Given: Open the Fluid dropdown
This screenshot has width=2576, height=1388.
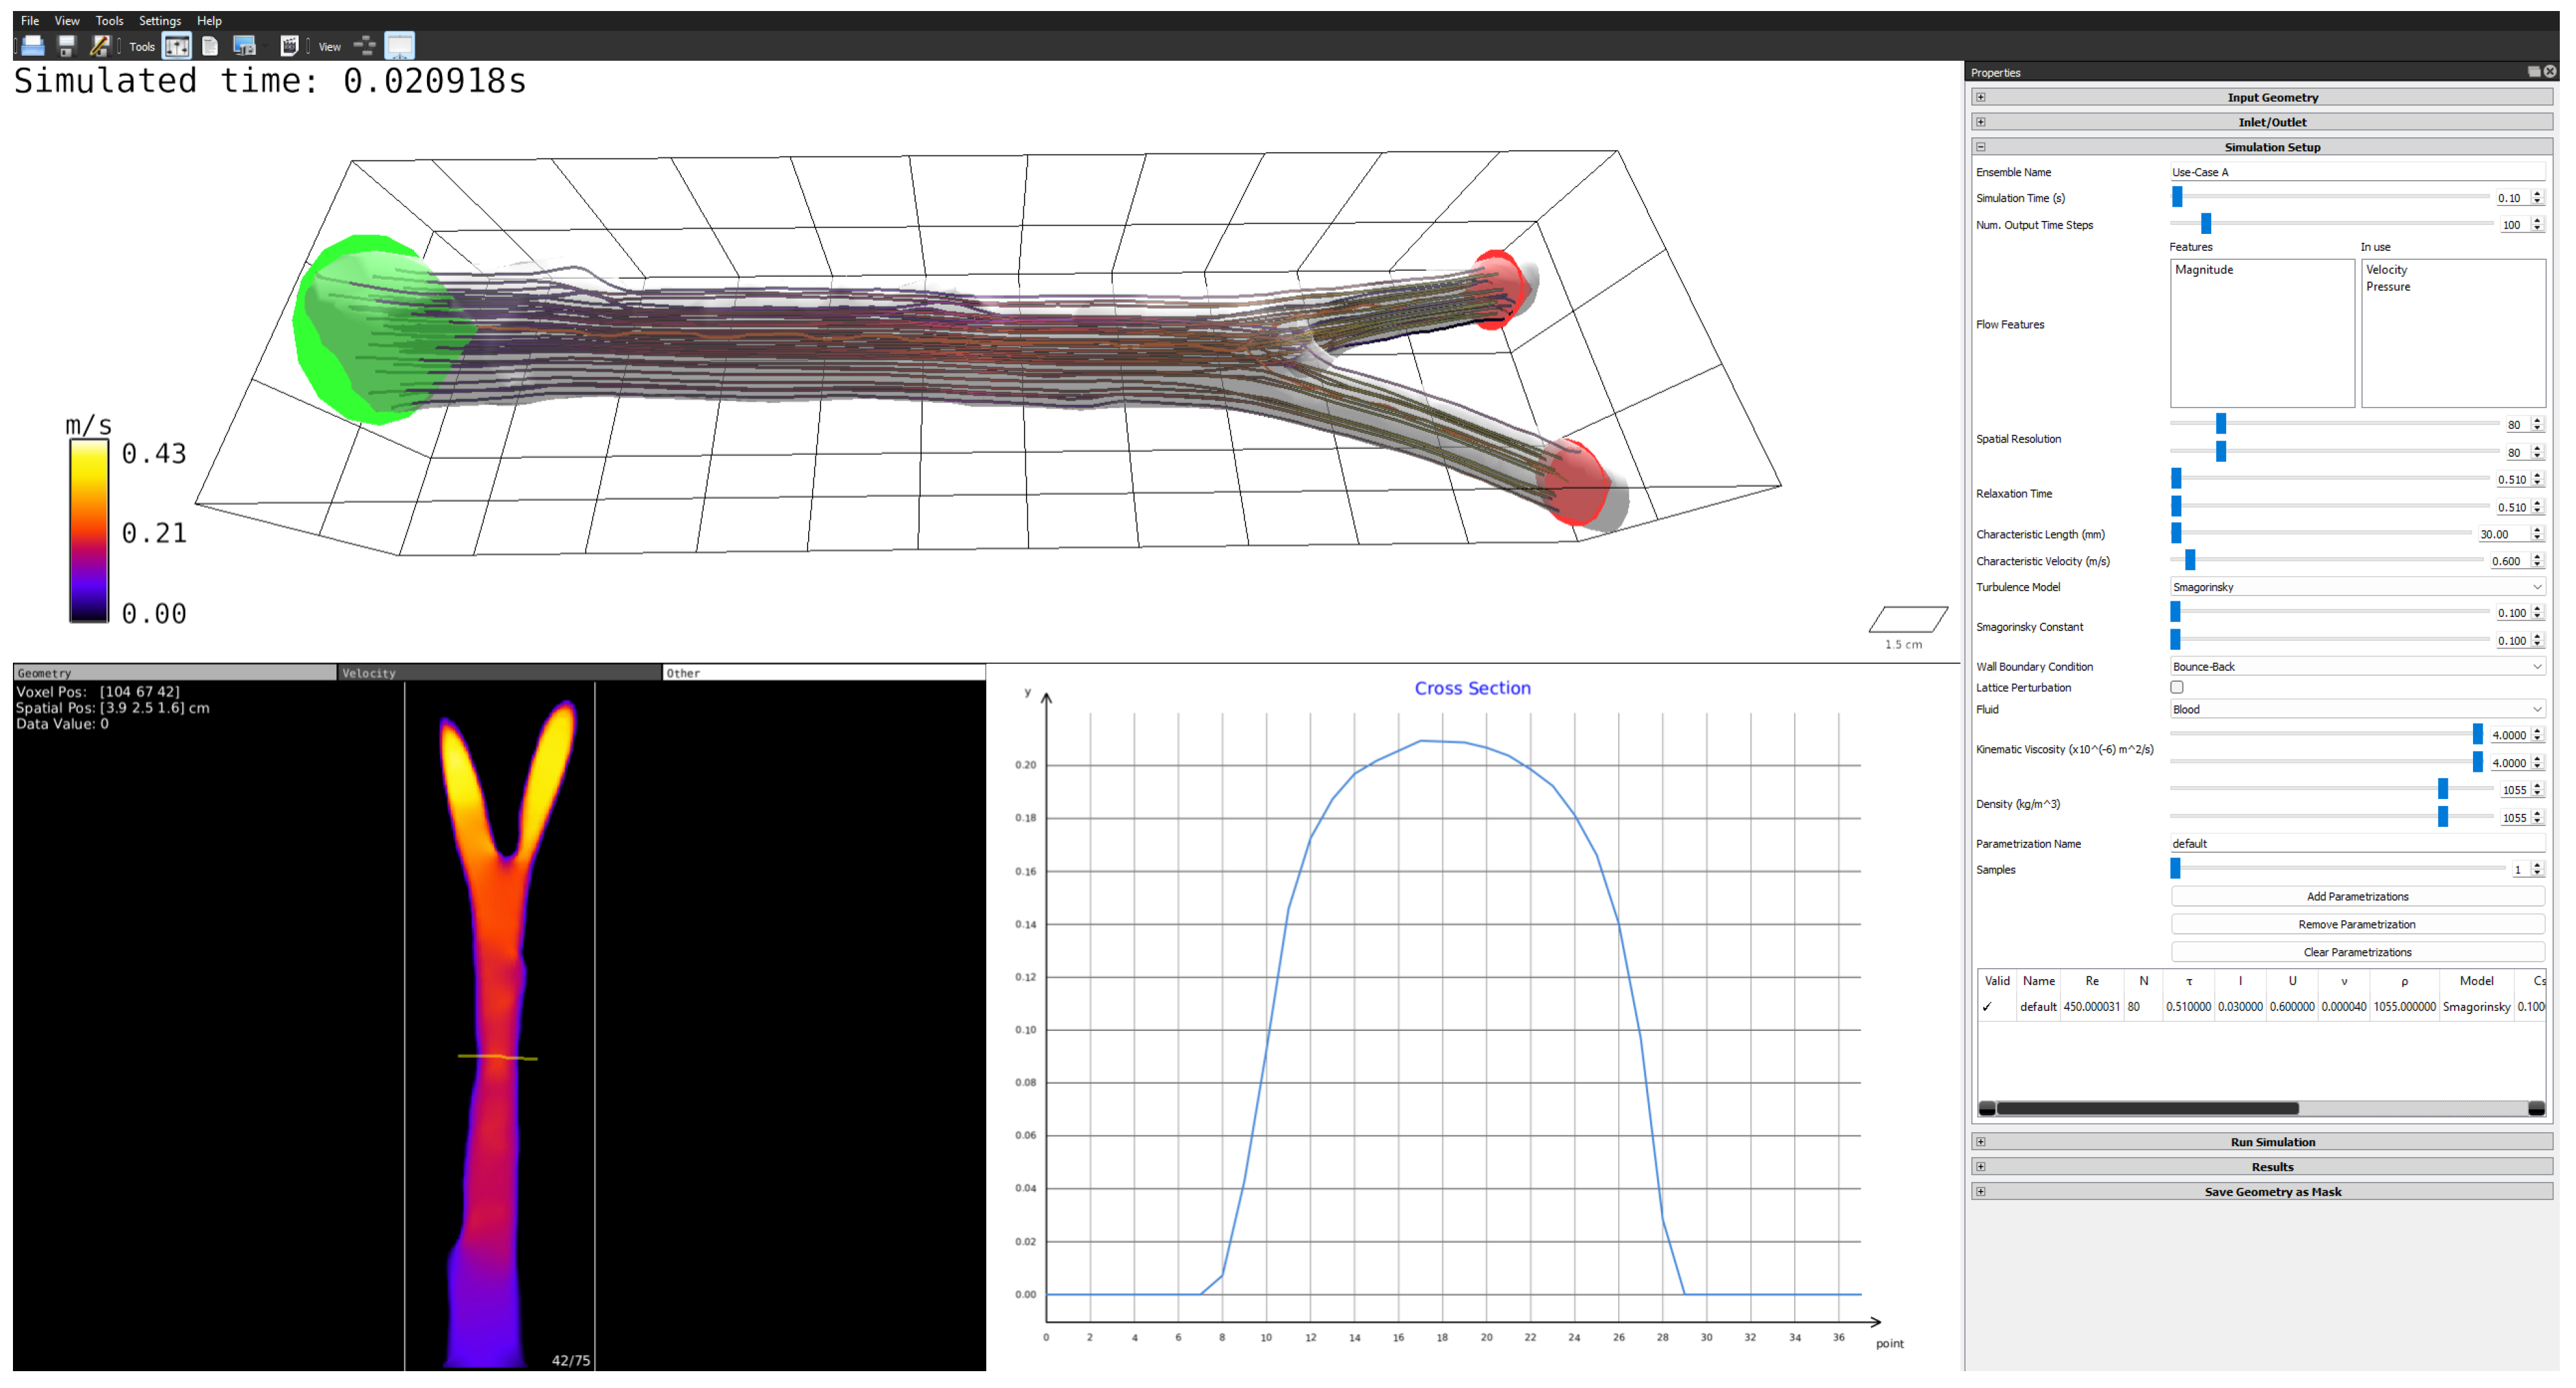Looking at the screenshot, I should pyautogui.click(x=2357, y=710).
